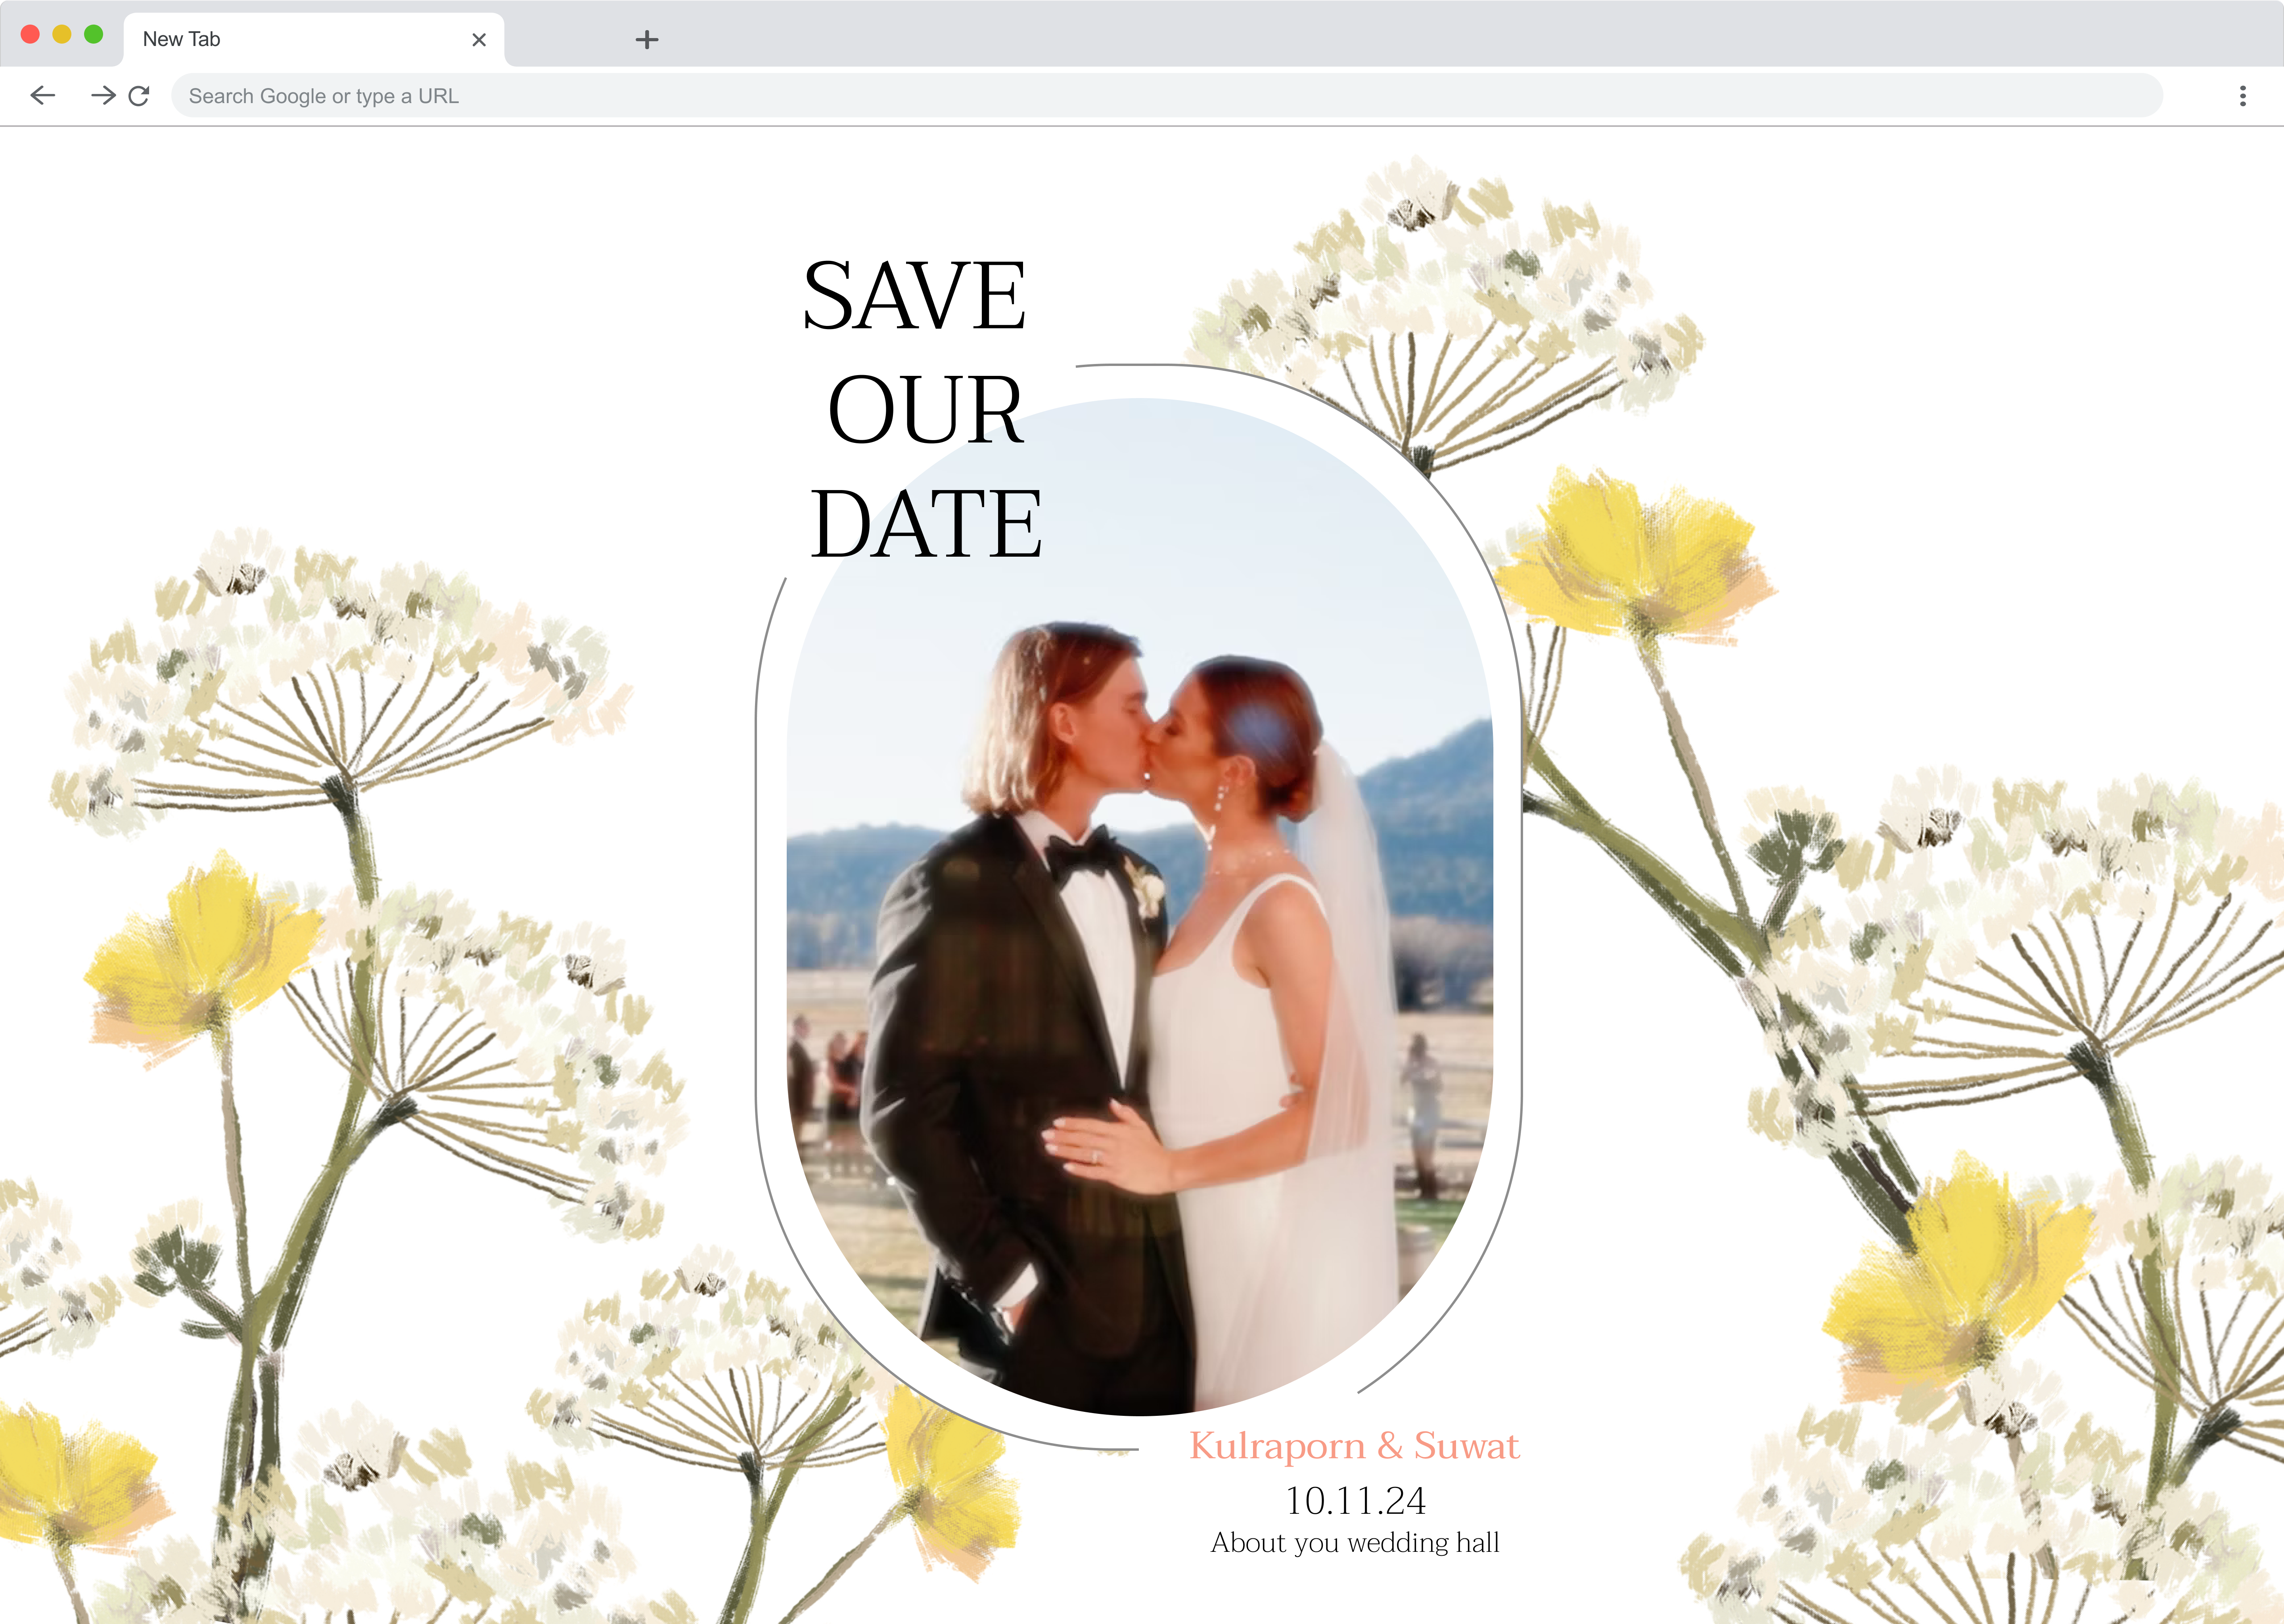Close the New Tab tab
The width and height of the screenshot is (2284, 1624).
tap(479, 40)
